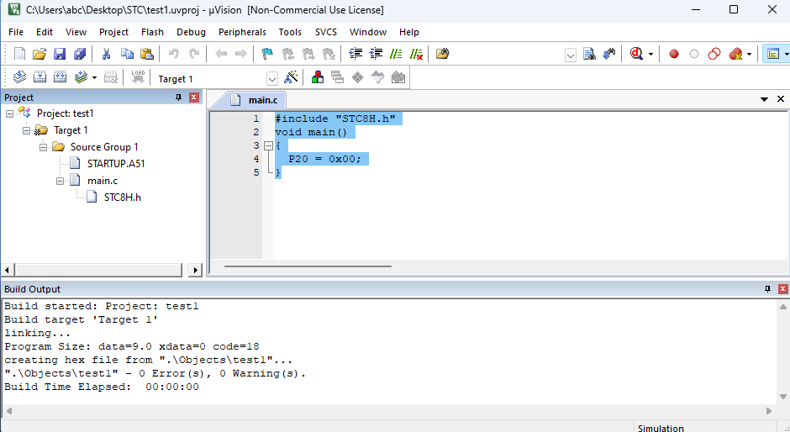Click the Navigate Forwards arrow
This screenshot has height=432, width=790.
241,54
